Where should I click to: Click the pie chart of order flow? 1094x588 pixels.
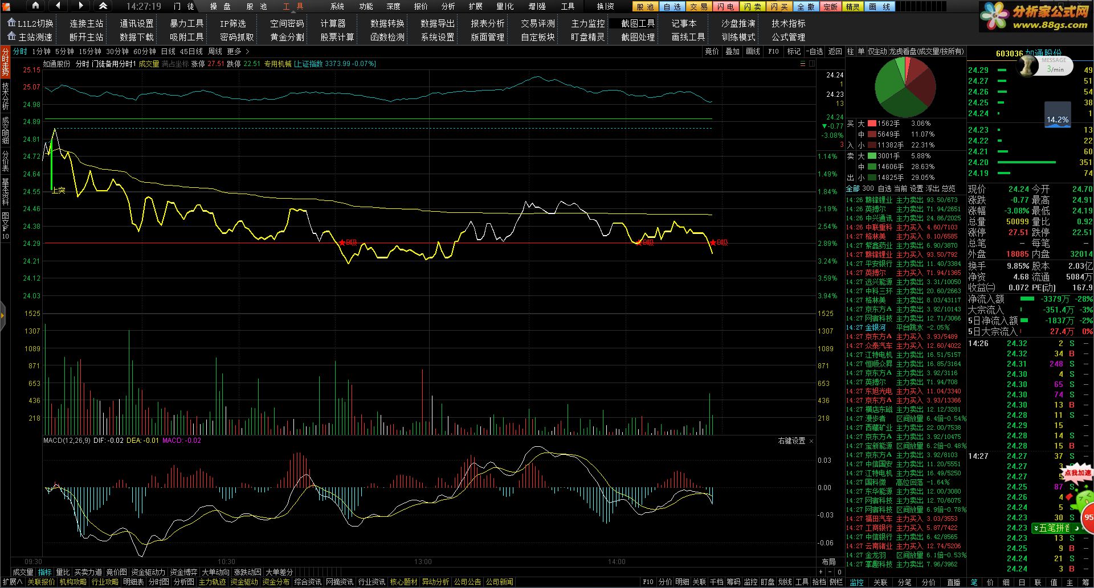905,87
